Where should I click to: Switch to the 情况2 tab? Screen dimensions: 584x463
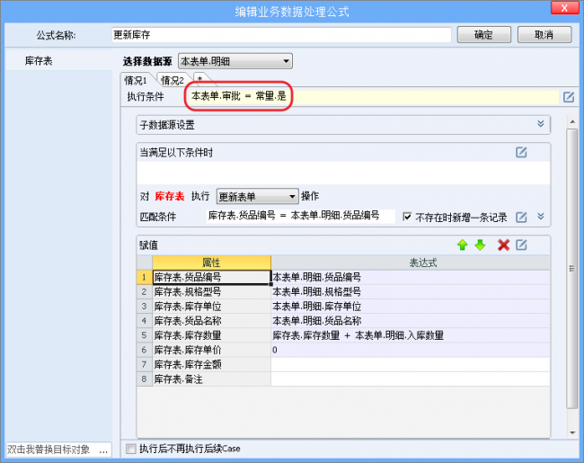click(173, 80)
